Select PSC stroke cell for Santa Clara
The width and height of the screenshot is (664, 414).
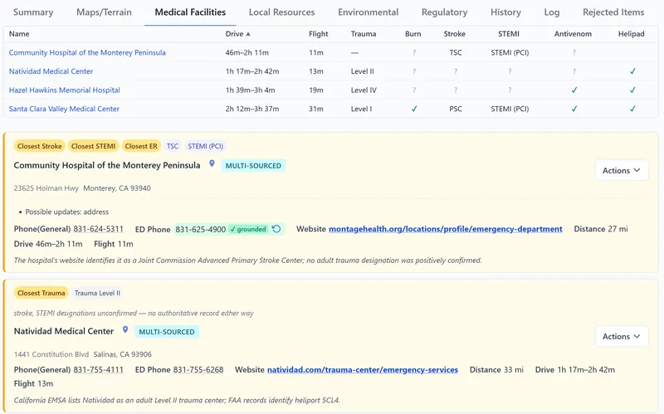click(455, 109)
